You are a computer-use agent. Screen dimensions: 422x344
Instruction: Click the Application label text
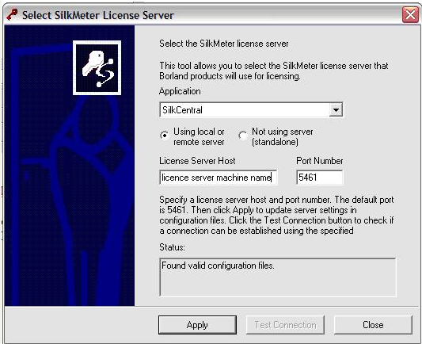coord(180,91)
